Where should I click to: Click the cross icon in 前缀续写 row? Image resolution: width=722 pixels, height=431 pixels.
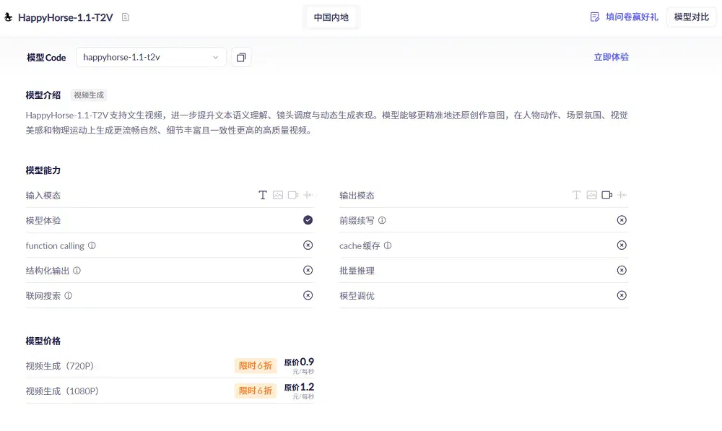622,220
